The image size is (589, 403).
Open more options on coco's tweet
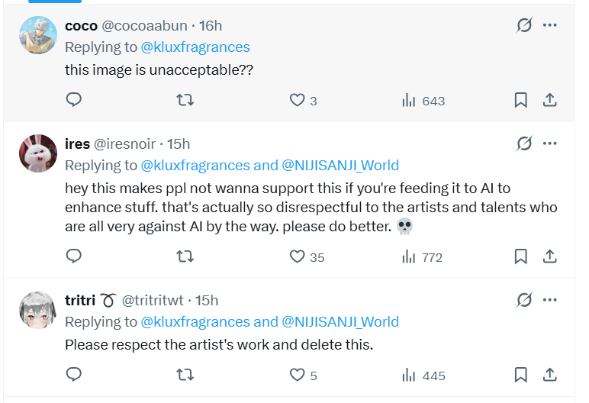(549, 25)
